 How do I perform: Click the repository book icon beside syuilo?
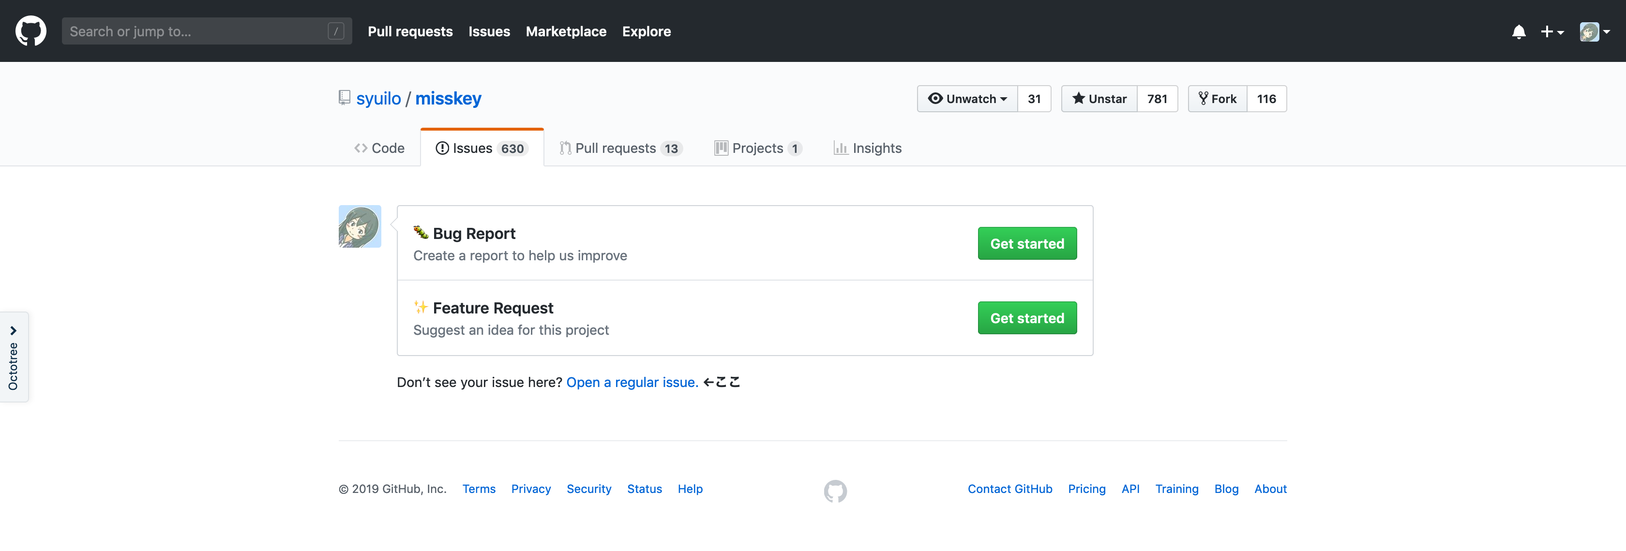click(344, 98)
